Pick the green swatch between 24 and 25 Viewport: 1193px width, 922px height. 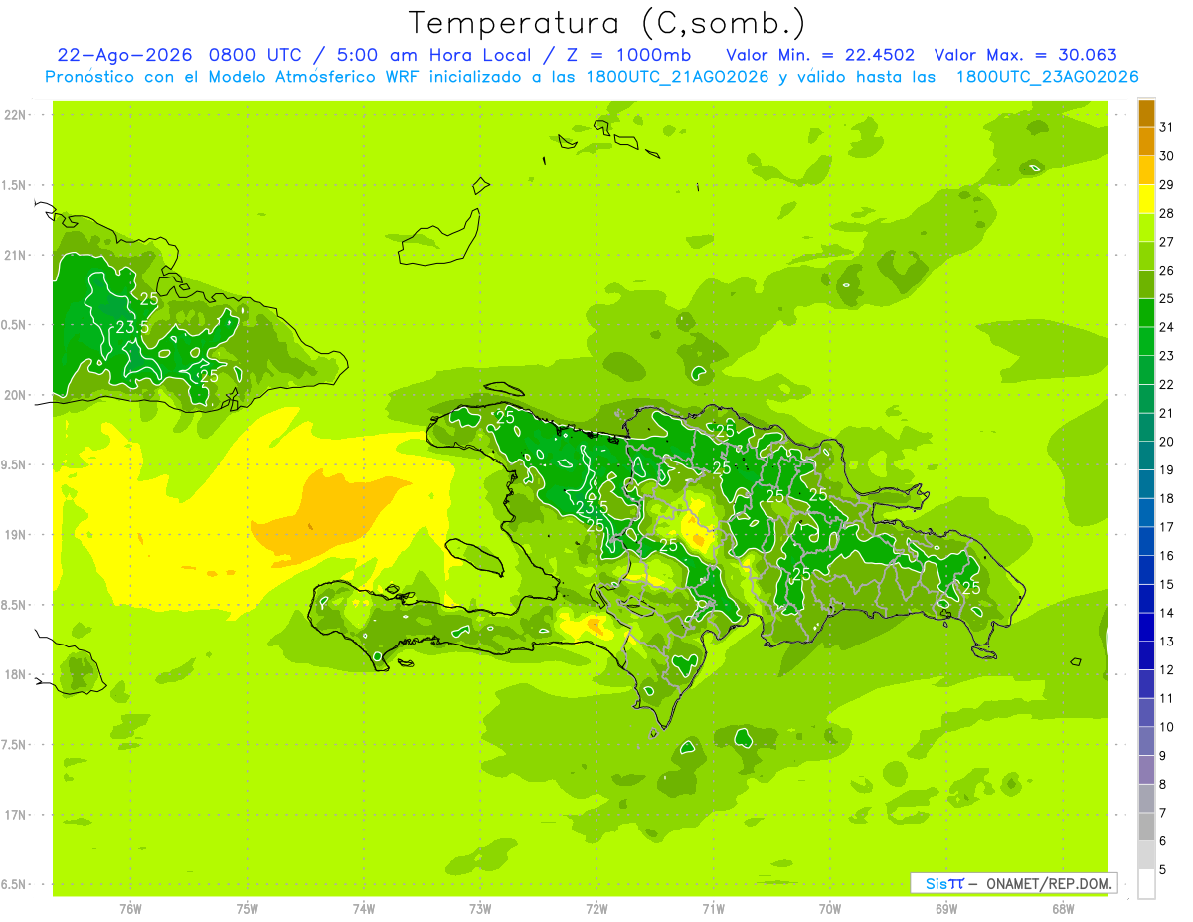click(x=1146, y=313)
